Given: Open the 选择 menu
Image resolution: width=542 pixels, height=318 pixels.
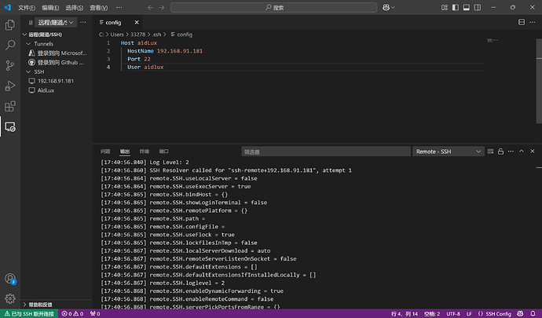Looking at the screenshot, I should (74, 8).
